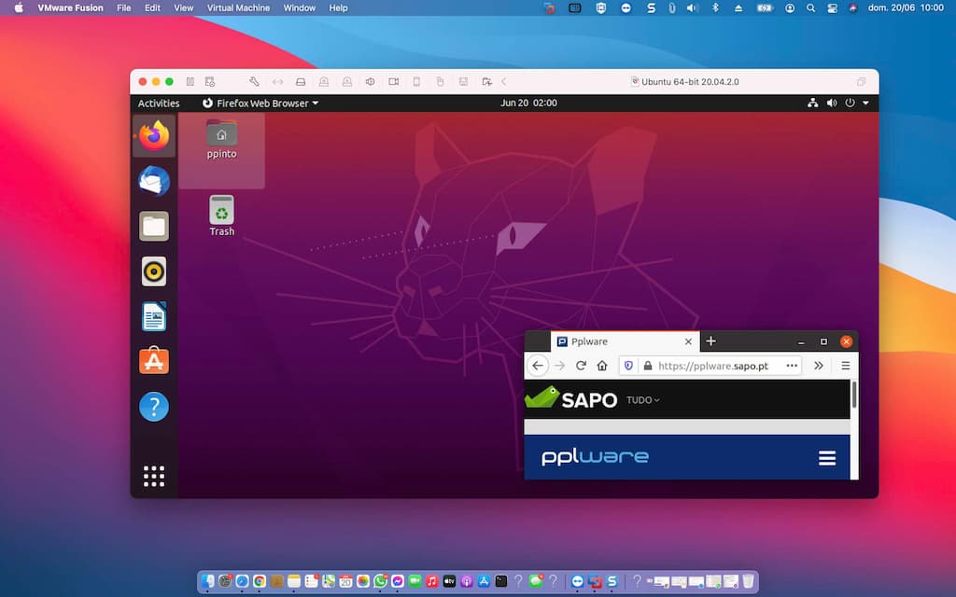Select the Trash icon on Ubuntu desktop

(x=221, y=215)
